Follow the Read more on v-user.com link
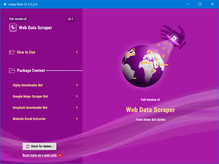Screen dimensions: 219x164 click(39, 155)
